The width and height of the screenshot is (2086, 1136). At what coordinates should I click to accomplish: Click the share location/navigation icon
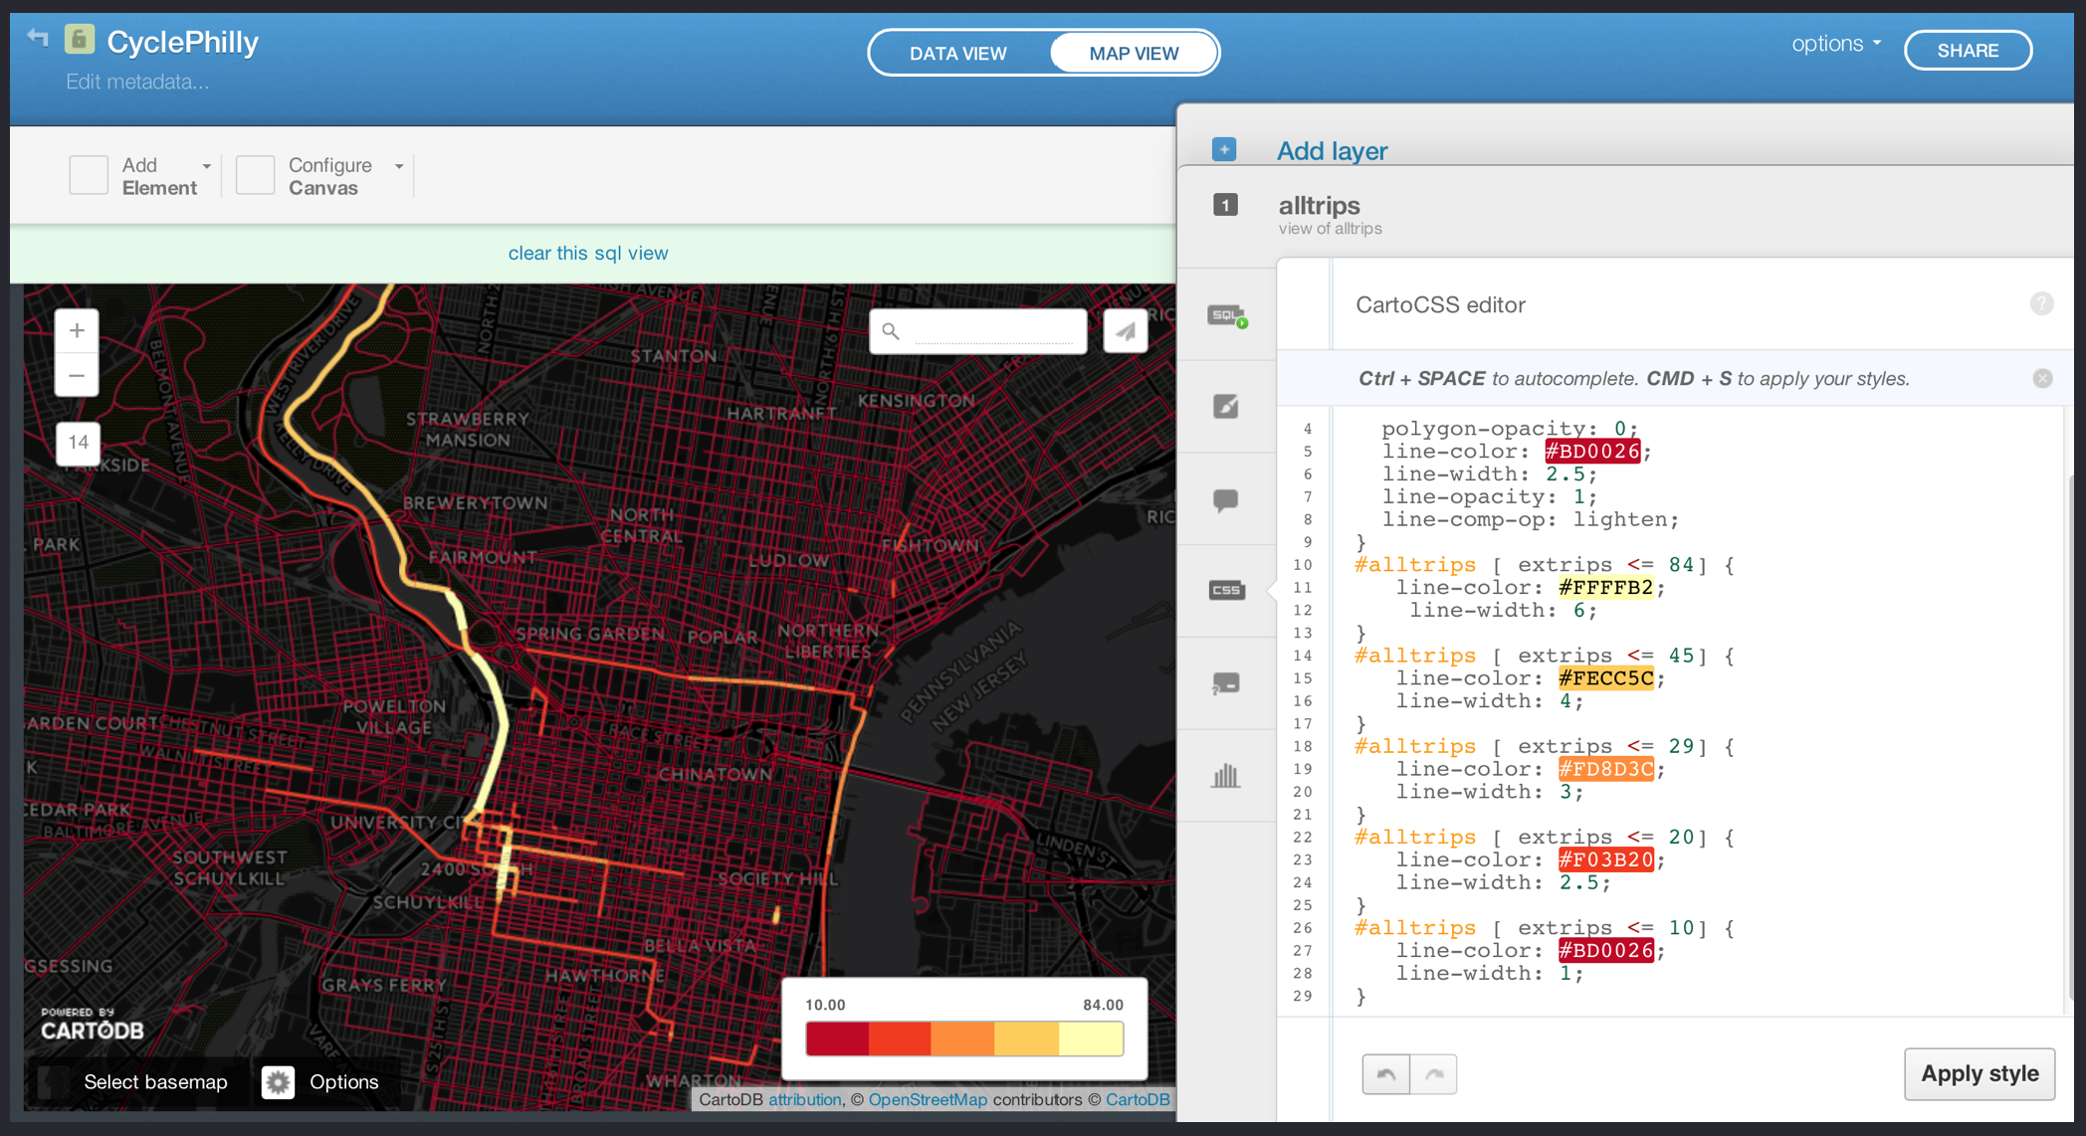(1125, 331)
